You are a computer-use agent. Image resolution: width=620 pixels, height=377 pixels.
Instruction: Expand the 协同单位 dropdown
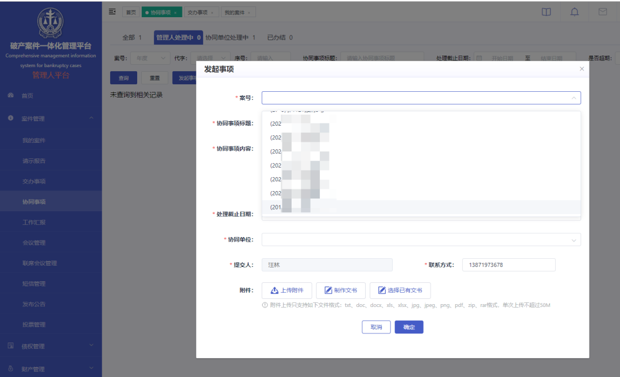tap(421, 240)
